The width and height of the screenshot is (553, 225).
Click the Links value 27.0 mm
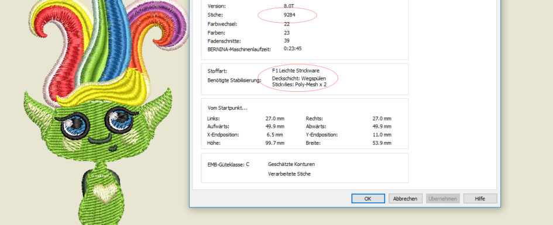point(274,119)
